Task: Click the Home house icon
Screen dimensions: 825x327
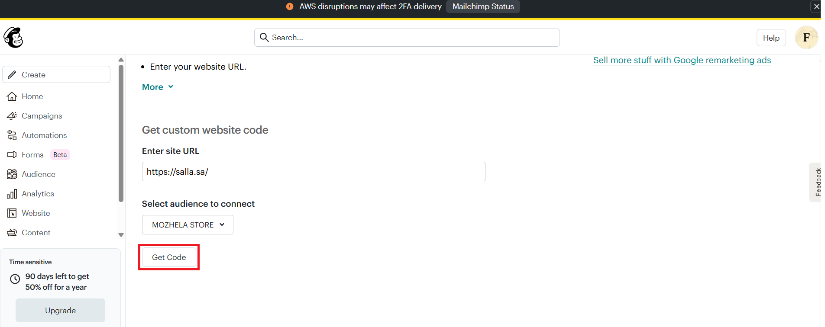Action: pos(12,96)
